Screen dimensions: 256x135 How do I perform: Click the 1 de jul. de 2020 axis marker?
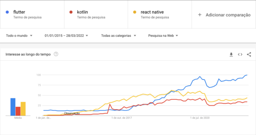coord(200,118)
